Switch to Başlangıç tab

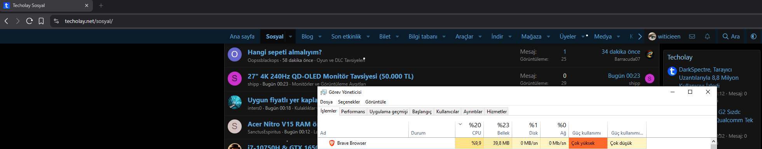422,112
